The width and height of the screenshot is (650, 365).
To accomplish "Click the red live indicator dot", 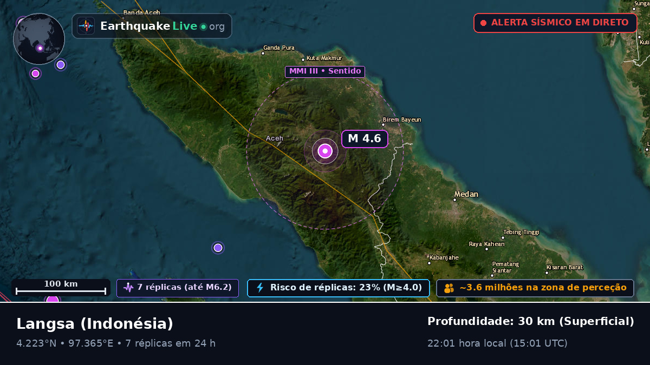I will [483, 23].
